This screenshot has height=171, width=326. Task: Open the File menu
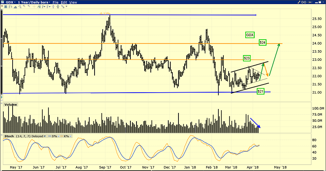pyautogui.click(x=57, y=2)
